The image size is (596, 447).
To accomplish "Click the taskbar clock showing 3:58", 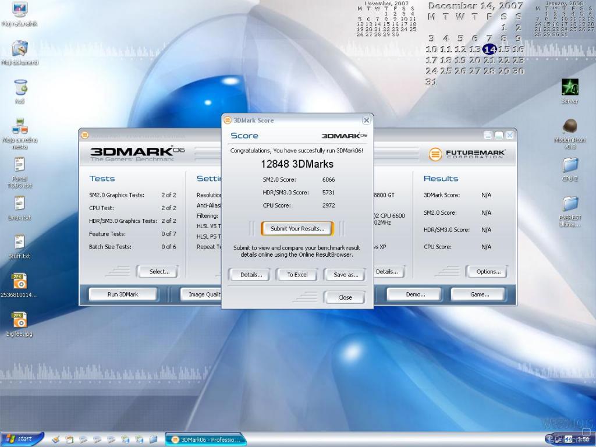I will (583, 440).
